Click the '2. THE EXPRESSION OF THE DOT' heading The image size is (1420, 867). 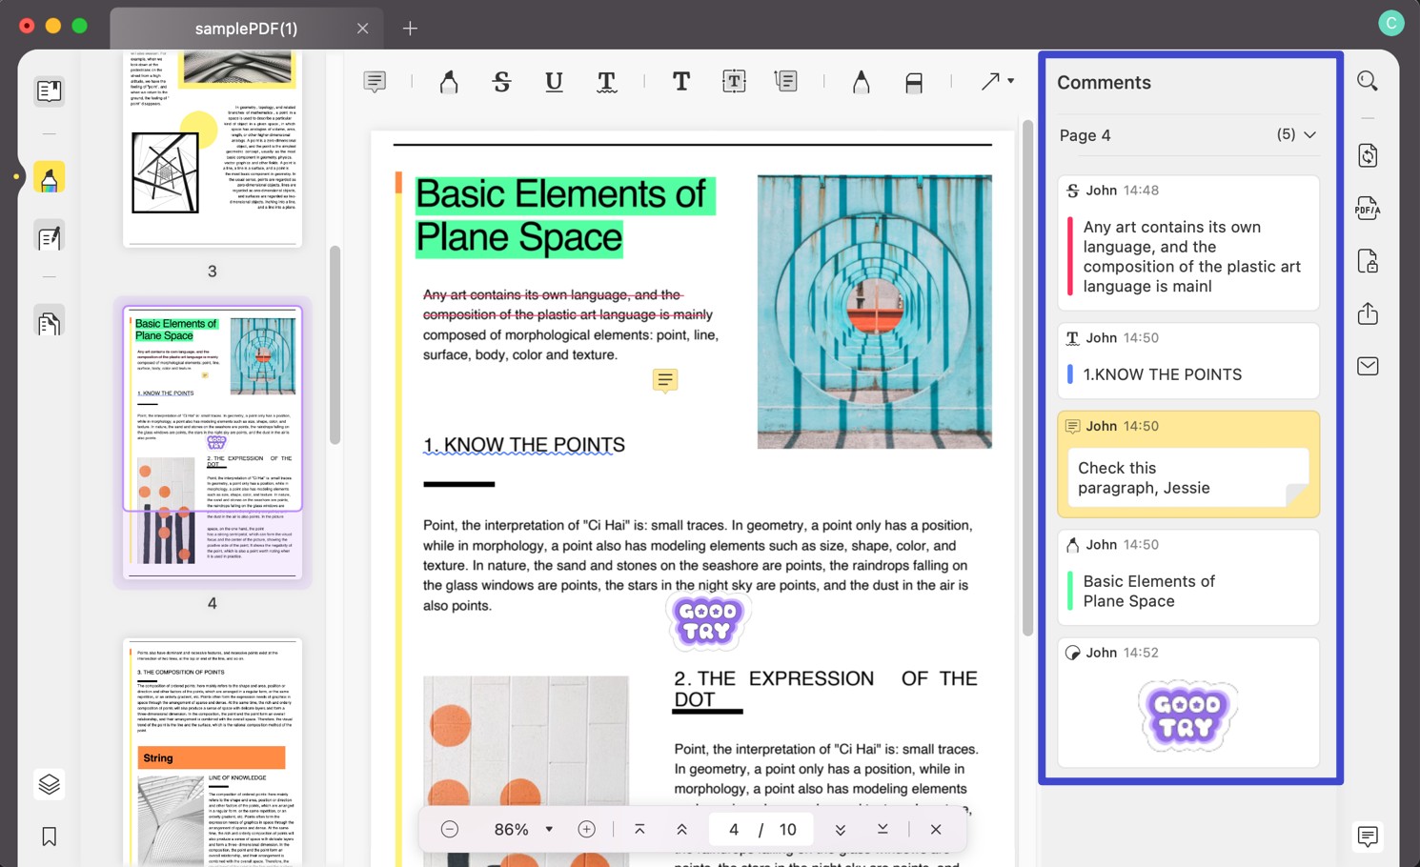click(825, 689)
